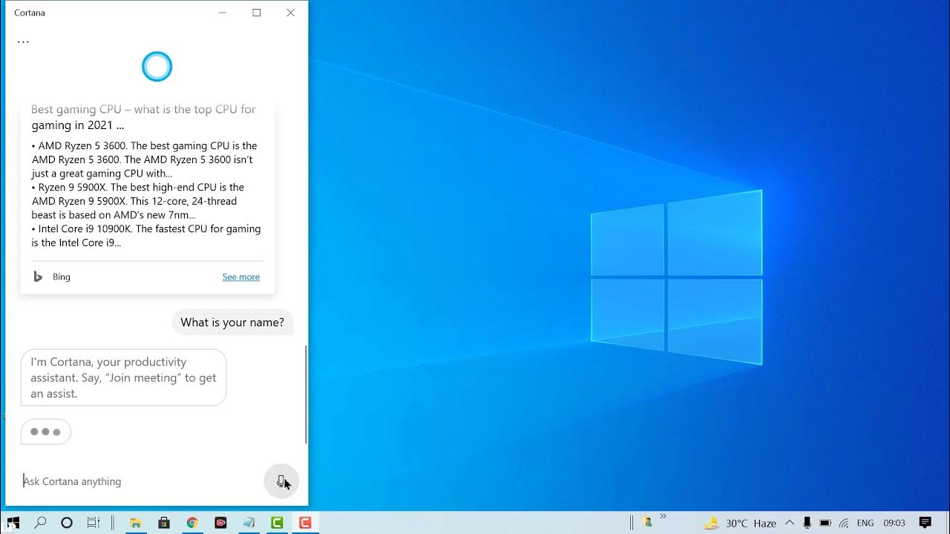
Task: Check the battery status icon
Action: click(x=825, y=523)
